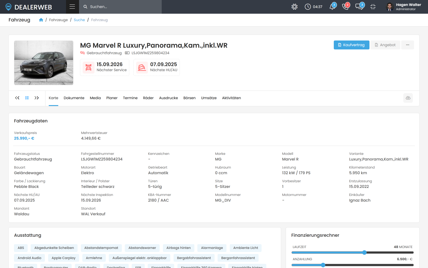Screen dimensions: 428x268
Task: Click the Angebot button
Action: [x=385, y=45]
